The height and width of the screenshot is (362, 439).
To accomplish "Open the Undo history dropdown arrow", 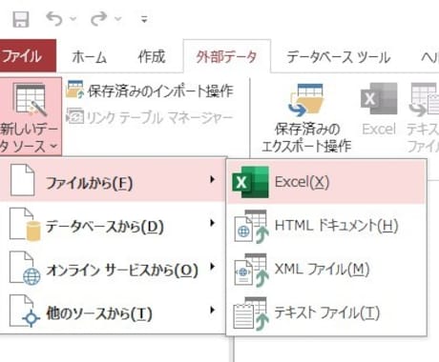I will 73,19.
